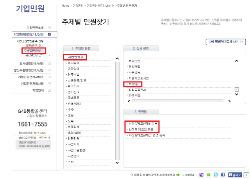The width and height of the screenshot is (250, 179).
Task: Go to Home in the breadcrumb
Action: point(66,5)
